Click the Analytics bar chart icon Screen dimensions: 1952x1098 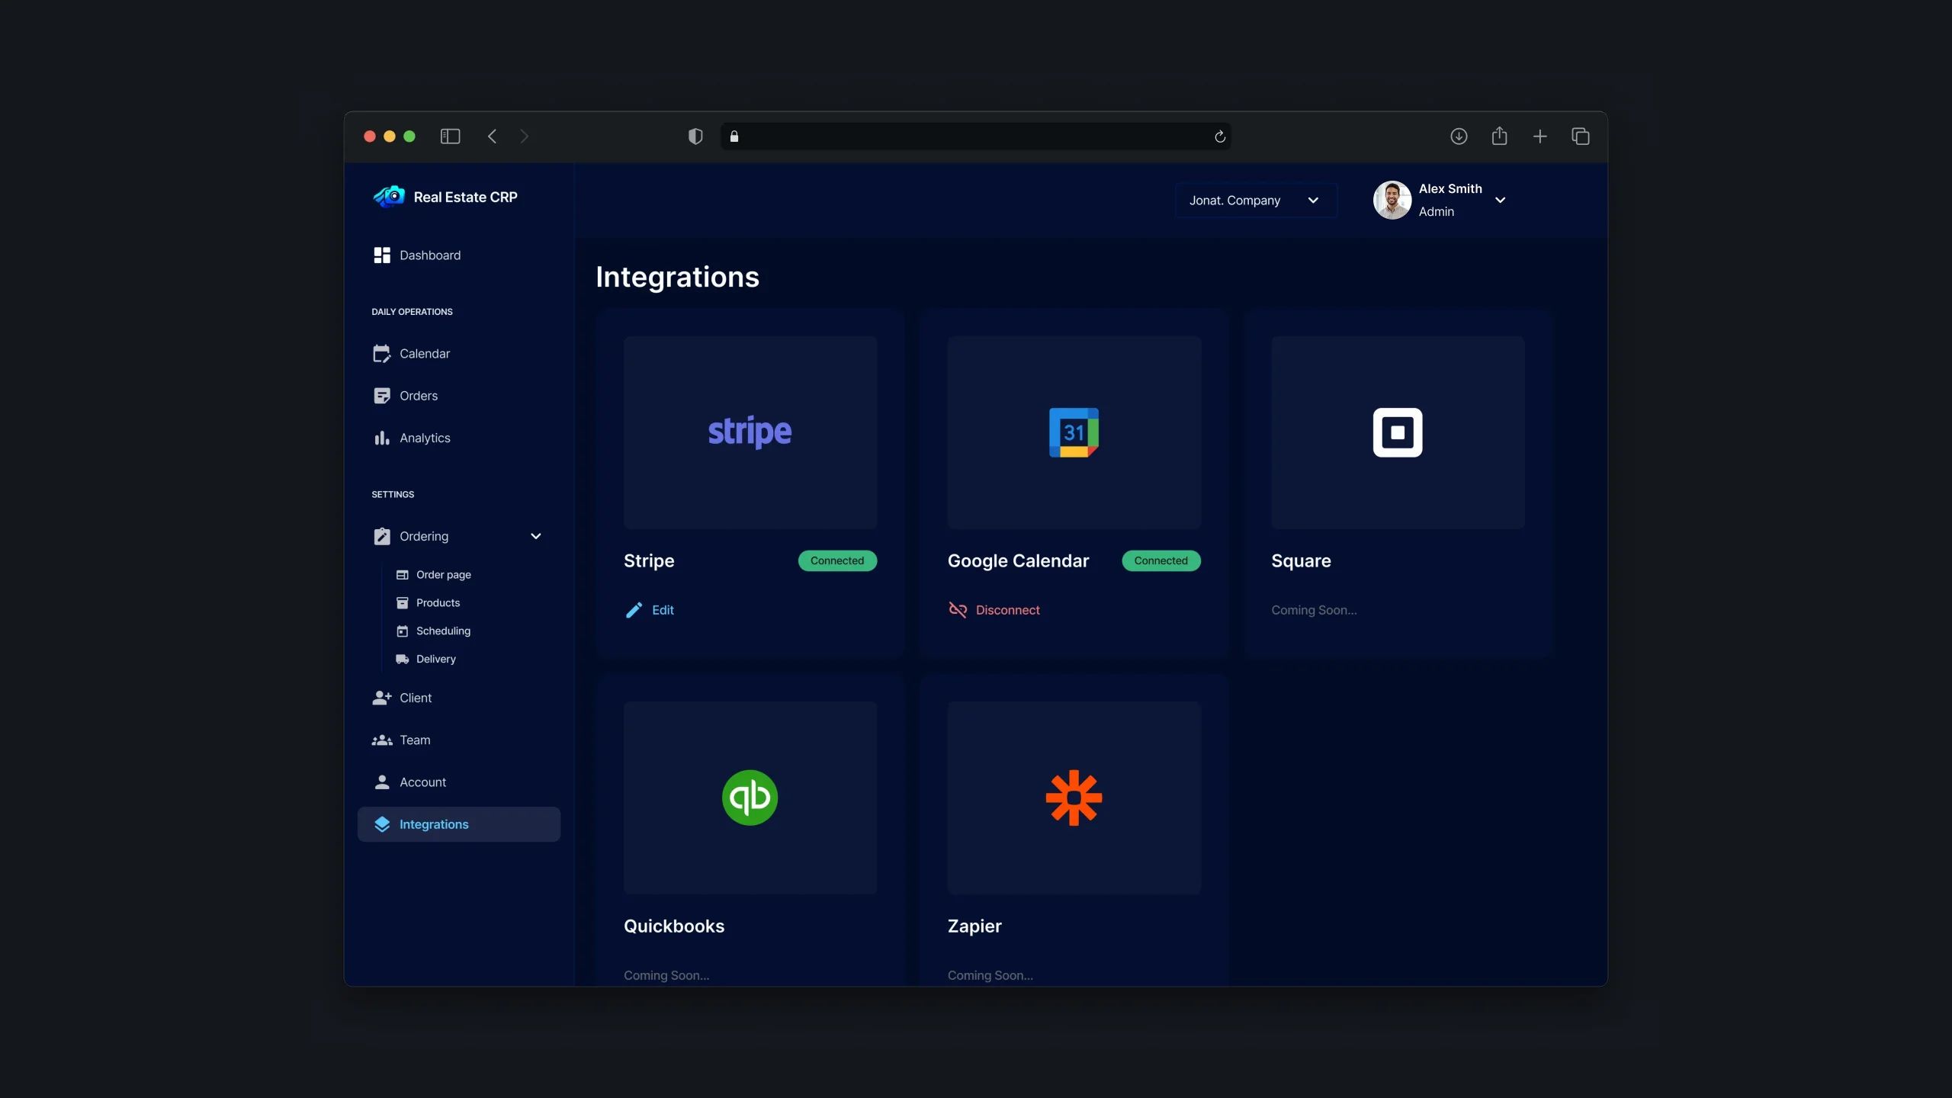coord(382,438)
